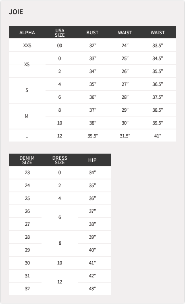Select the 33.5" measurement in XXS row

(158, 46)
